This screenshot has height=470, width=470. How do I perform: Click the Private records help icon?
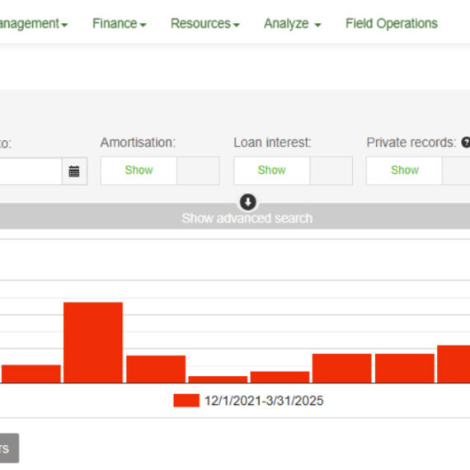(x=466, y=143)
